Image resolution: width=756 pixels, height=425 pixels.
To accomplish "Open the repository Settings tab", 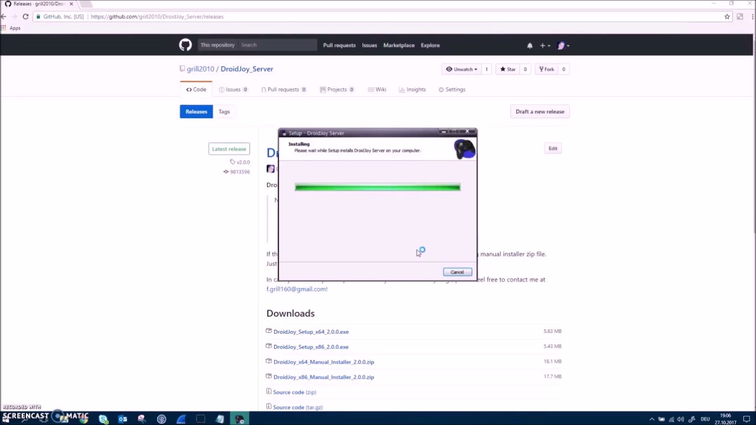I will 452,90.
